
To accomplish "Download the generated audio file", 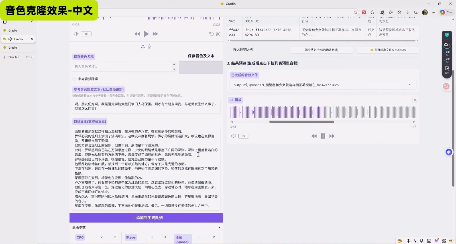I will tap(415, 100).
